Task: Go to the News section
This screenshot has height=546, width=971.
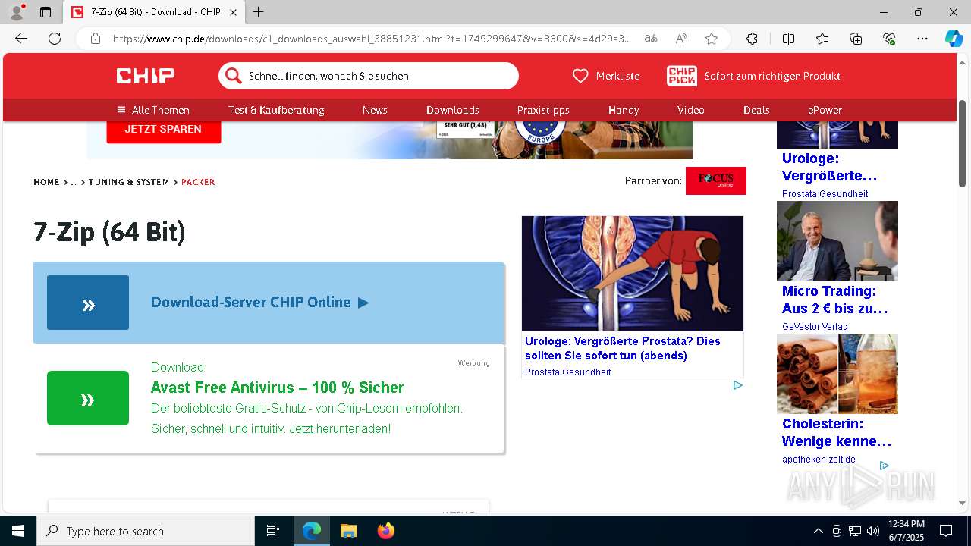Action: point(375,110)
